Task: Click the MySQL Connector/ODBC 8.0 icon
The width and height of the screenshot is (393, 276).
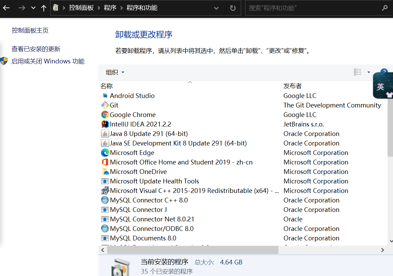Action: pyautogui.click(x=105, y=229)
